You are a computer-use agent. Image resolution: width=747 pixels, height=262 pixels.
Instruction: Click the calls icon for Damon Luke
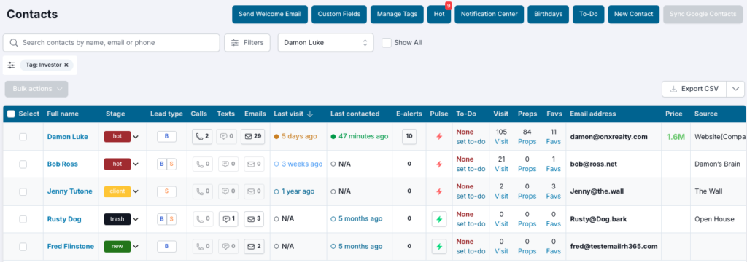pos(202,137)
